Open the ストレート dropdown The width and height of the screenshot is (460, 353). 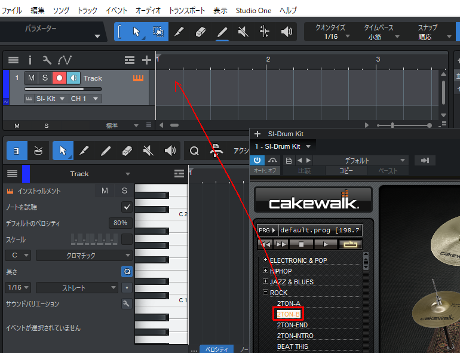(x=77, y=288)
